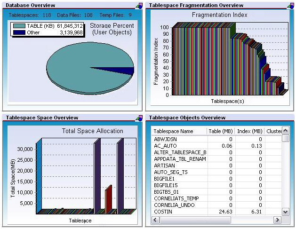Click the Tablespaces: 118 statistic
Viewport: 296px width, 229px height.
tap(30, 15)
